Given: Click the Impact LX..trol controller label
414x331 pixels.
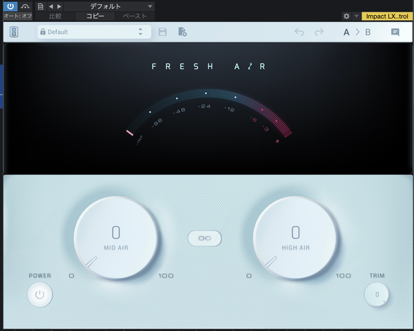Looking at the screenshot, I should tap(387, 16).
